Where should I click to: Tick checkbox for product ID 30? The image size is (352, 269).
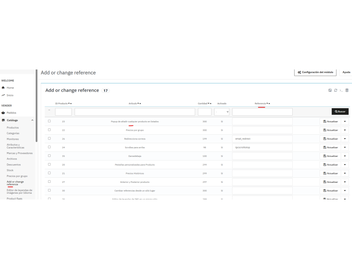[x=49, y=191]
